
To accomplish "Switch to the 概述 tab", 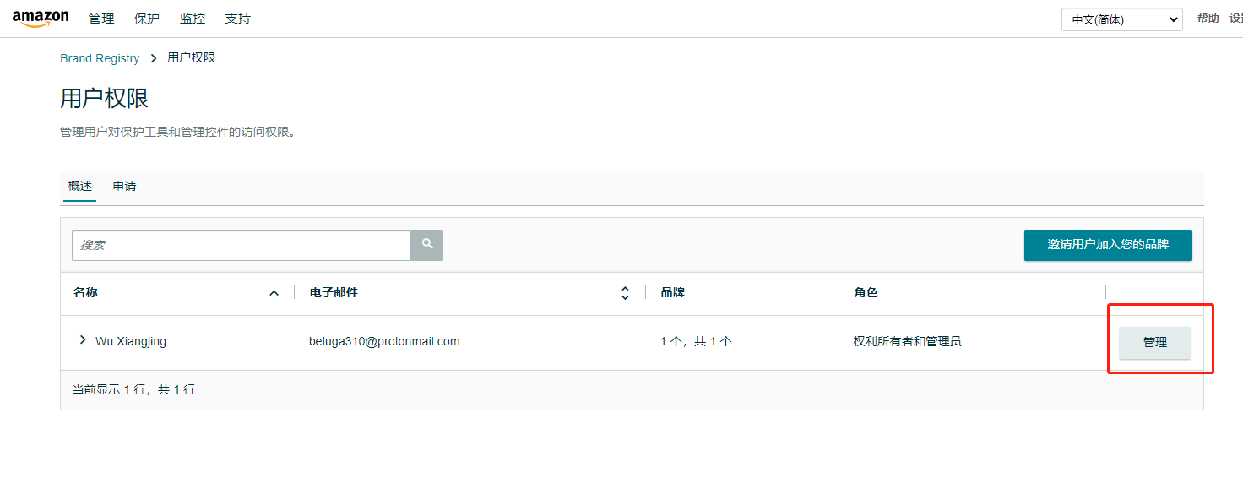I will click(x=80, y=186).
